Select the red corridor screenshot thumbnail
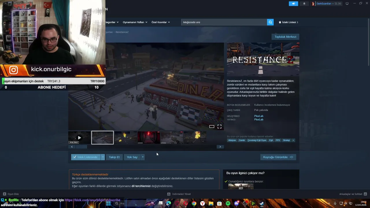Image resolution: width=370 pixels, height=208 pixels. (x=149, y=138)
